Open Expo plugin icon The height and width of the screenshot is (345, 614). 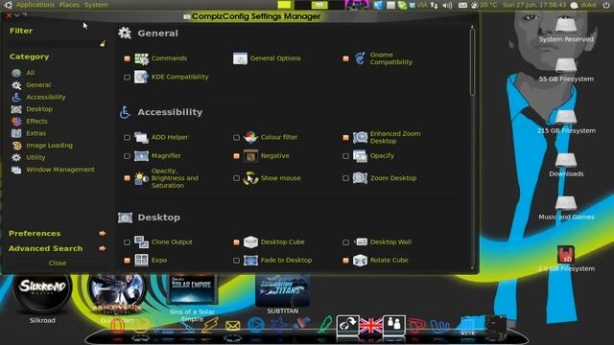(141, 260)
